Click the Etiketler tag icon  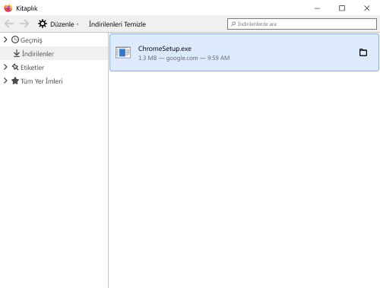point(15,67)
